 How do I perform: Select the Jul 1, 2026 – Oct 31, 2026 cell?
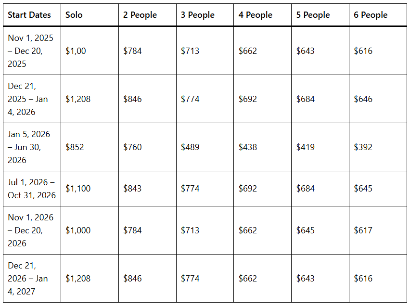[32, 189]
